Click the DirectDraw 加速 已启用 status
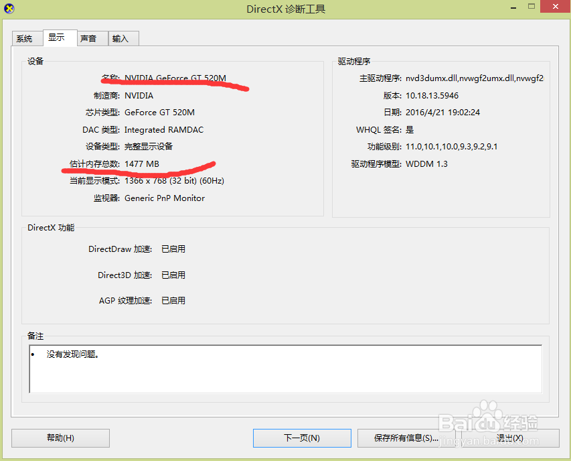Screen dimensions: 571x461 173,249
